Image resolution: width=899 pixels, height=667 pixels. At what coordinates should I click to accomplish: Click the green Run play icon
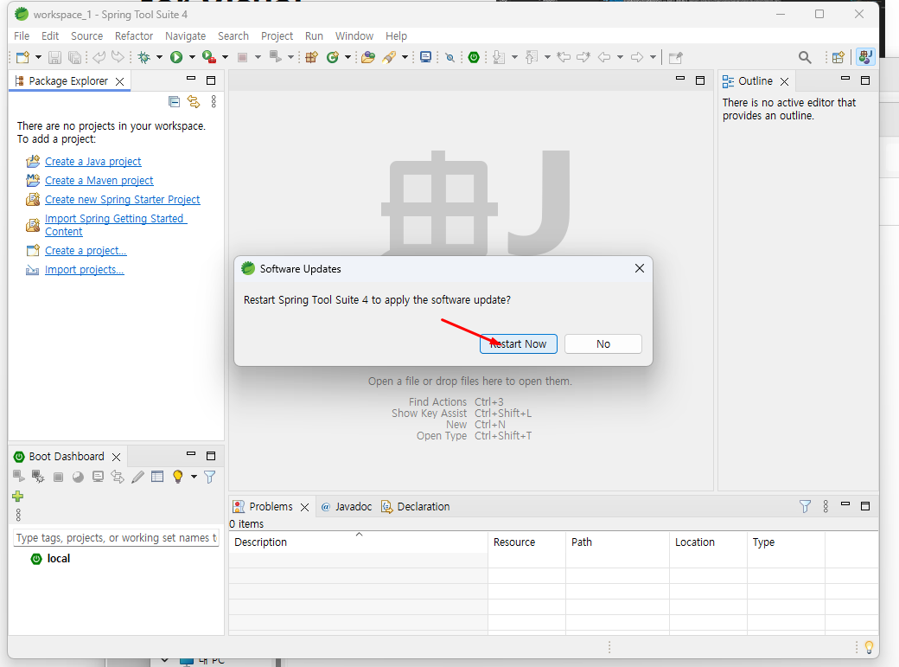[176, 57]
